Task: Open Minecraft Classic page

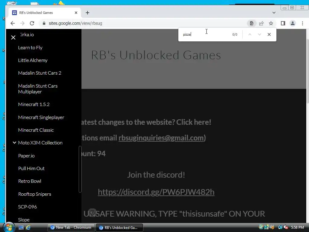Action: pos(36,130)
